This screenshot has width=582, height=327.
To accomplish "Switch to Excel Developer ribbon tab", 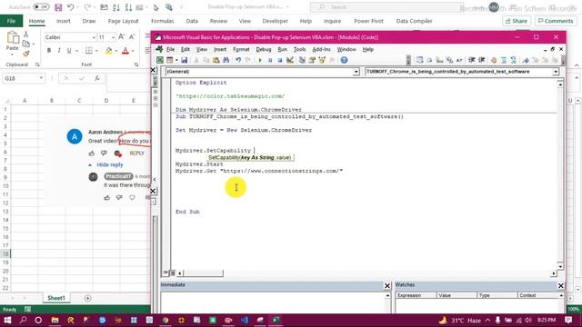I will coord(275,21).
